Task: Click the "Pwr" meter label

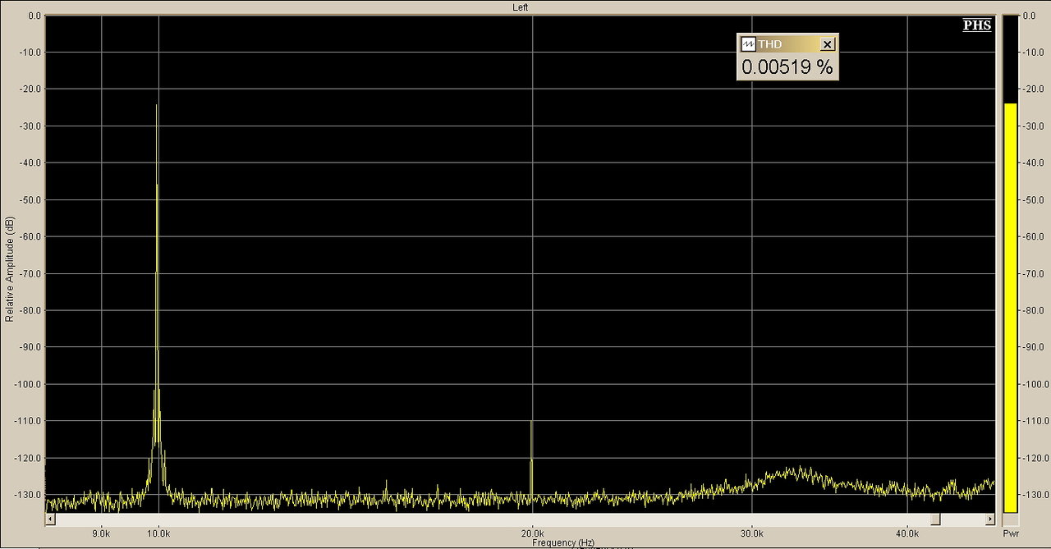Action: (x=1011, y=533)
